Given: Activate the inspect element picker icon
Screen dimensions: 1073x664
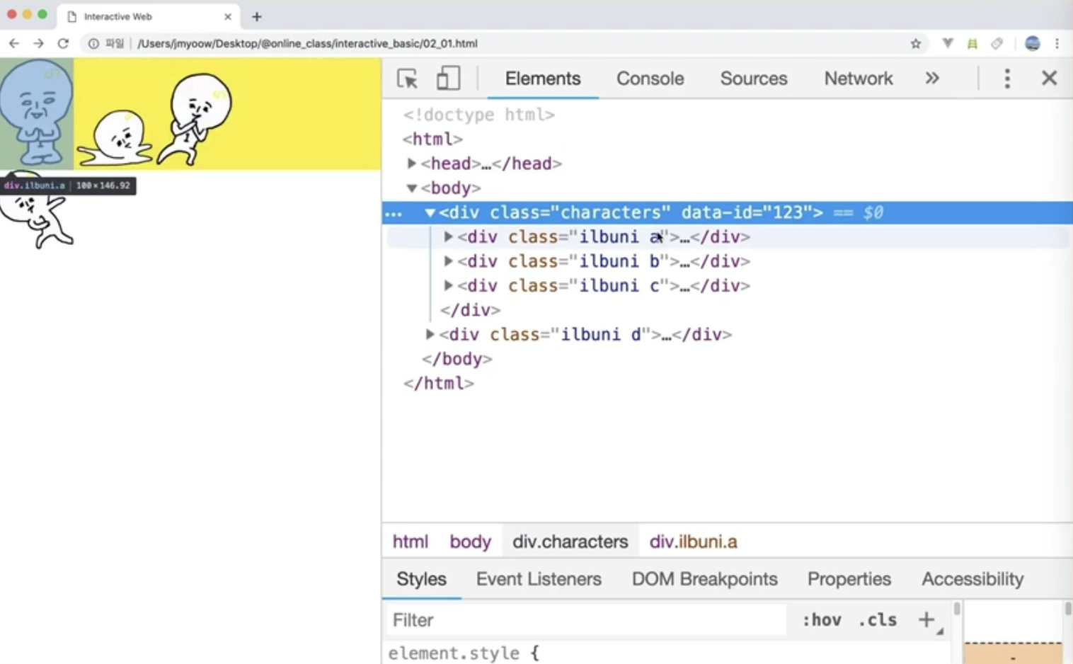Looking at the screenshot, I should [407, 79].
